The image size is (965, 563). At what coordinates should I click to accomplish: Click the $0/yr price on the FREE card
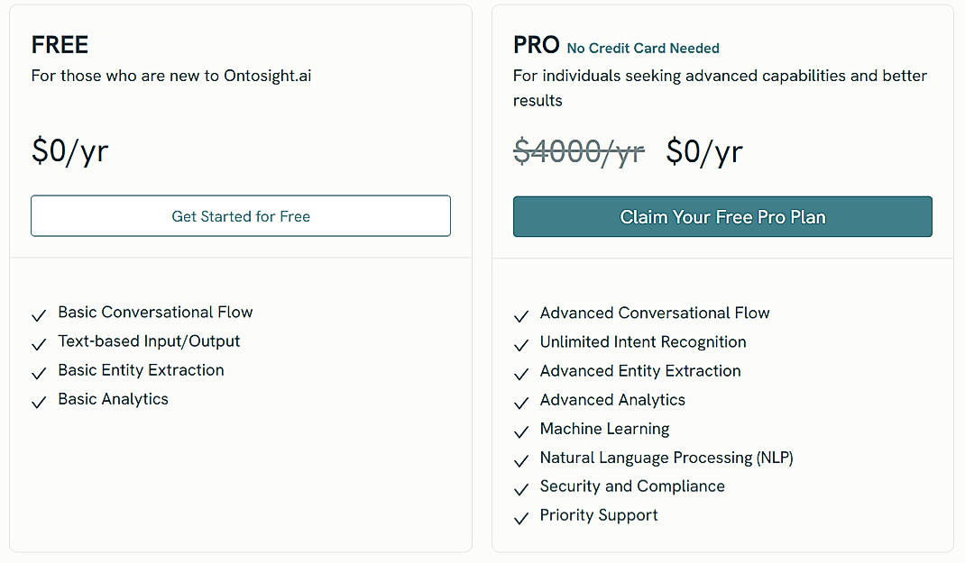[69, 151]
